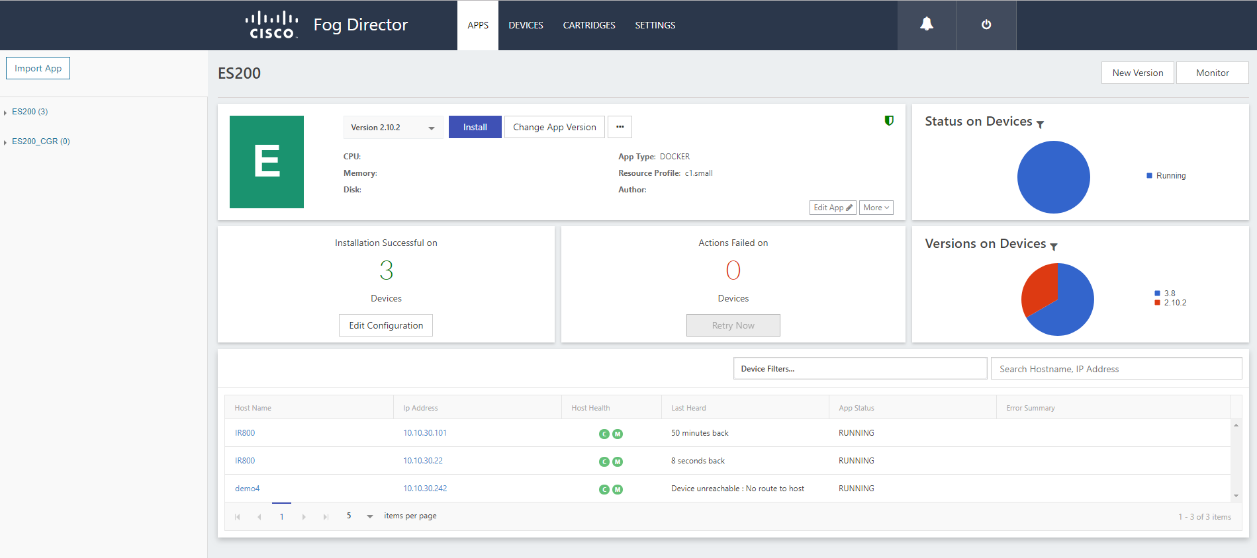The image size is (1257, 558).
Task: Open the demo4 host link
Action: pyautogui.click(x=247, y=489)
